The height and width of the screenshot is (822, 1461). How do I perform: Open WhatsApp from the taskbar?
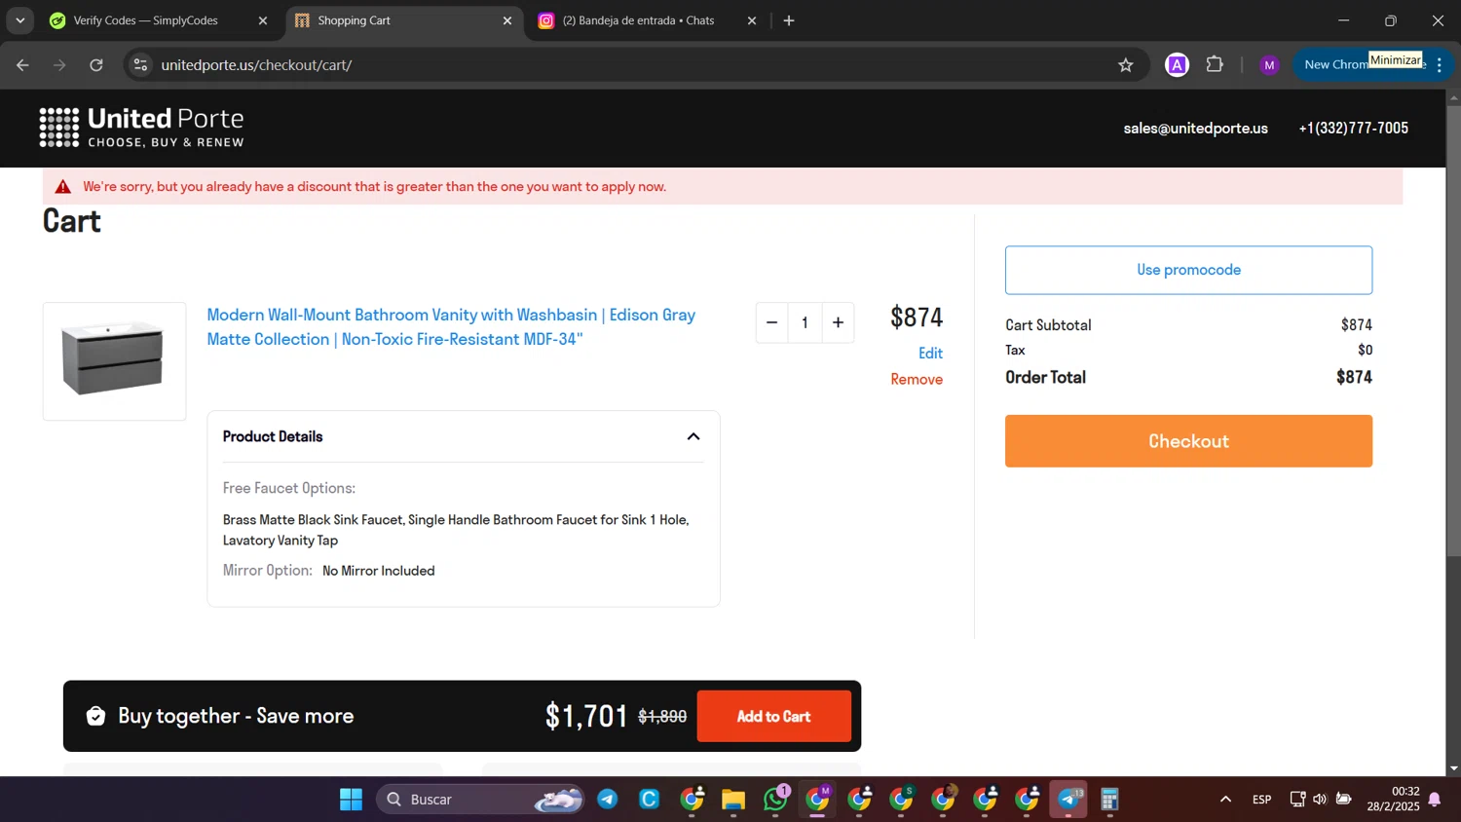tap(776, 800)
